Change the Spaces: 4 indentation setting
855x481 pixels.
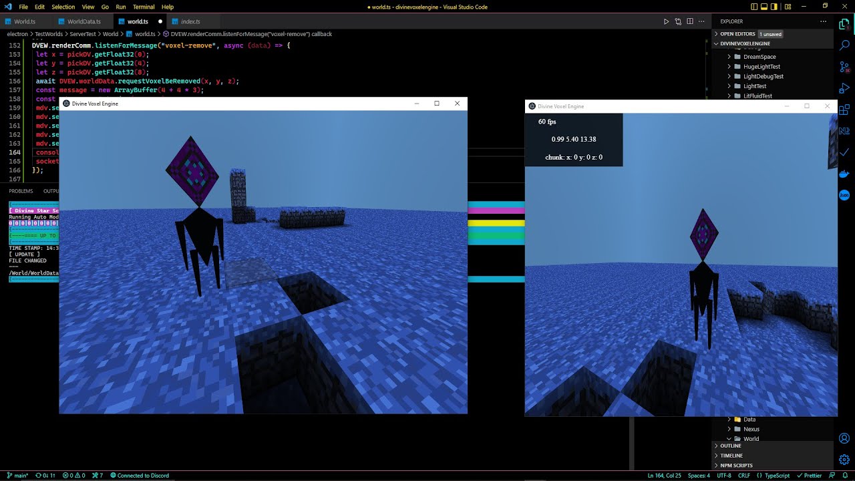tap(699, 476)
